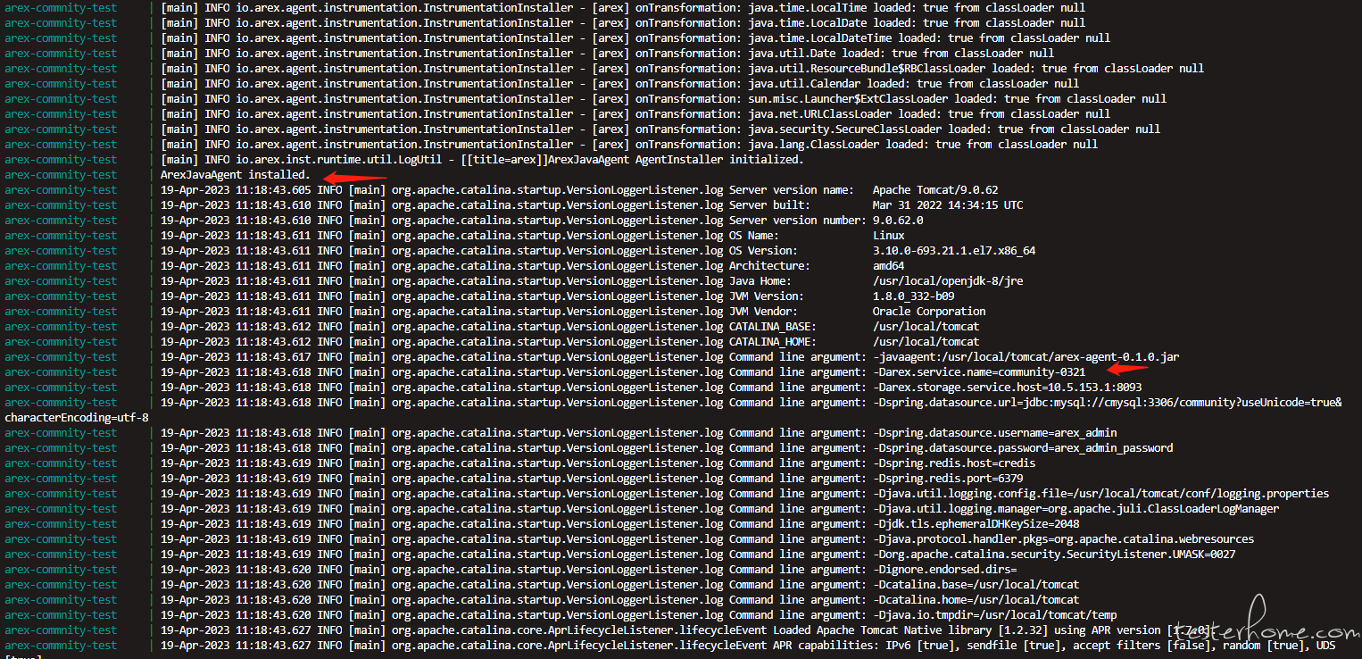Click '-Darex.service.name=community-0321' argument
The height and width of the screenshot is (659, 1362).
coord(979,371)
